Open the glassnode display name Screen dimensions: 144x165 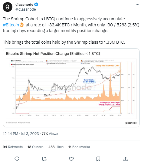tap(24, 5)
